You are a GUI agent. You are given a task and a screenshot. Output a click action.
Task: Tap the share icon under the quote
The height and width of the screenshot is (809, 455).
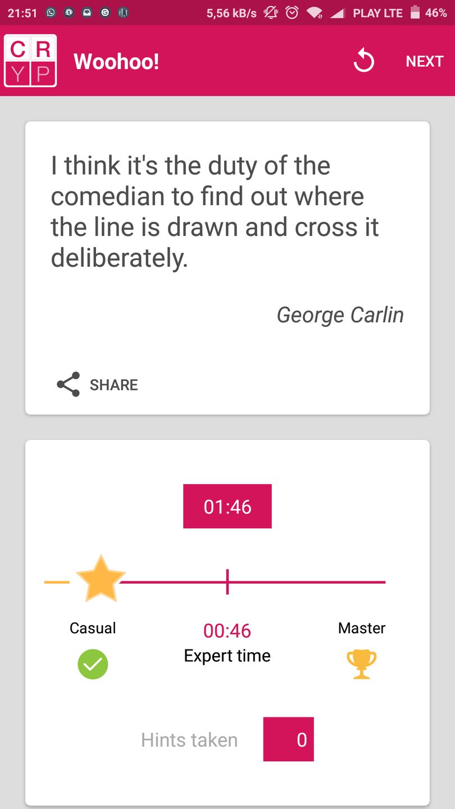(68, 384)
